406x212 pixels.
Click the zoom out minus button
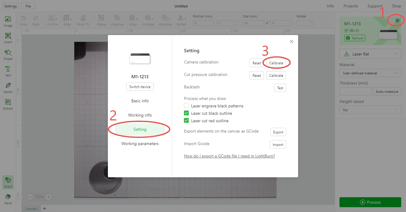30,197
